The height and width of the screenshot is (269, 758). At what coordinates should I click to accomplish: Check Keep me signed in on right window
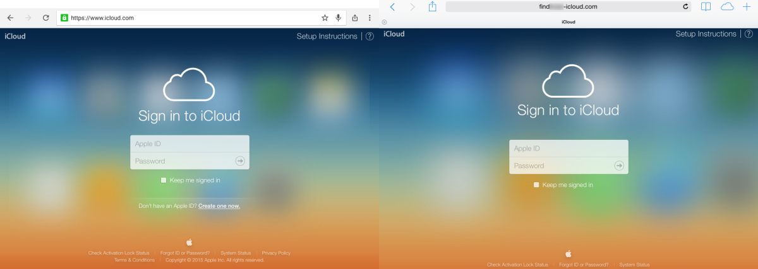coord(536,185)
